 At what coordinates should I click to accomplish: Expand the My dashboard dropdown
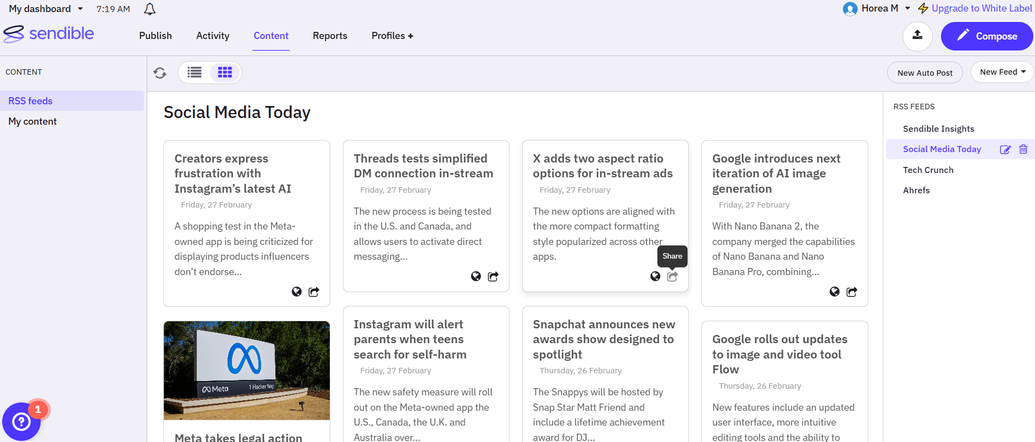pyautogui.click(x=46, y=9)
